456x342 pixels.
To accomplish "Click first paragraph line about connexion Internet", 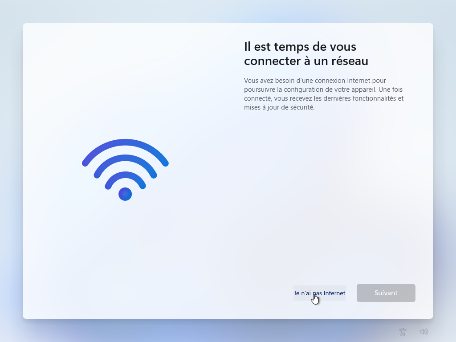I will pos(315,81).
